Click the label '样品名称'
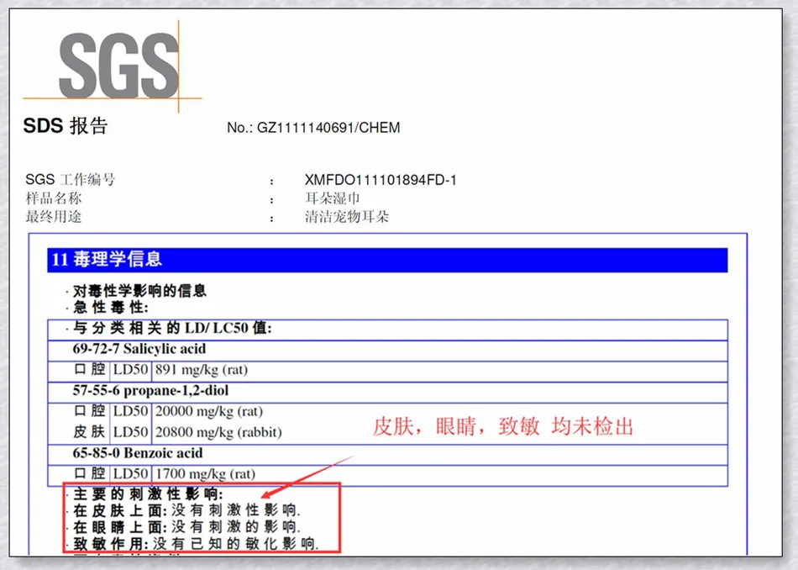The image size is (798, 570). click(x=54, y=198)
